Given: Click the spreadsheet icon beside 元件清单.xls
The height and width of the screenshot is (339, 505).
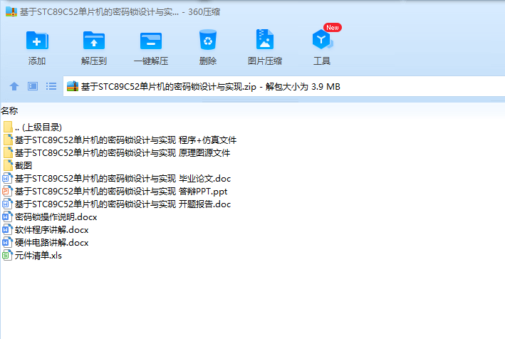Looking at the screenshot, I should click(x=7, y=256).
